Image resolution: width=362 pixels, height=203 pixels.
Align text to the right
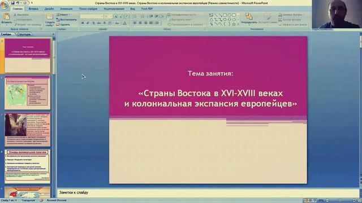146,23
